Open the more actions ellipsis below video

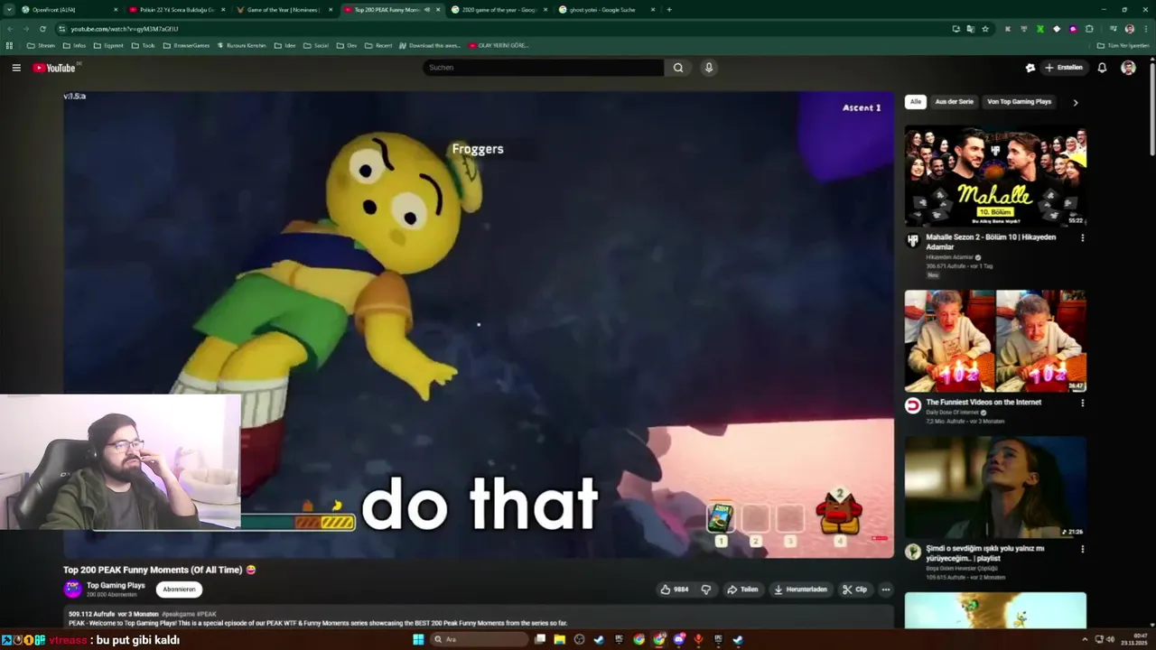coord(886,590)
